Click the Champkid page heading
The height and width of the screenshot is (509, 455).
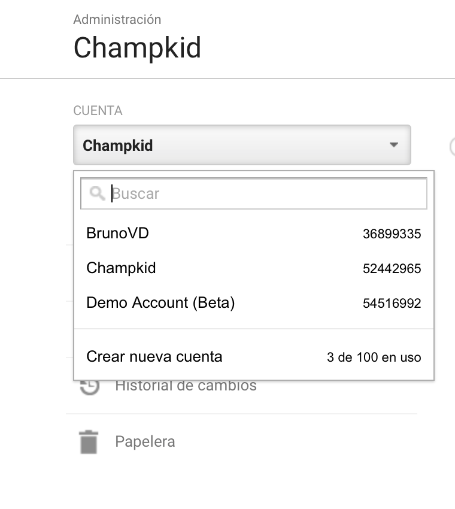point(137,48)
